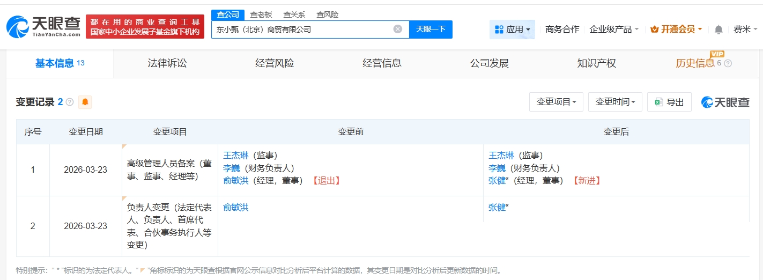Image resolution: width=763 pixels, height=280 pixels.
Task: Click the TianYanCha logo in header
Action: pyautogui.click(x=43, y=26)
